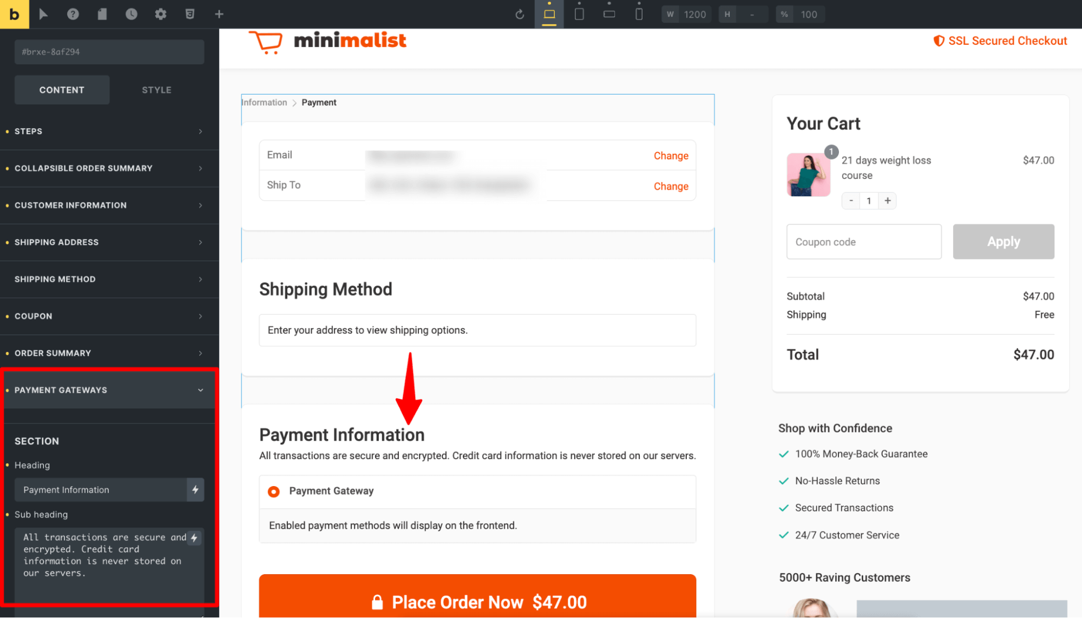1082x618 pixels.
Task: Click Change email address link
Action: (x=670, y=155)
